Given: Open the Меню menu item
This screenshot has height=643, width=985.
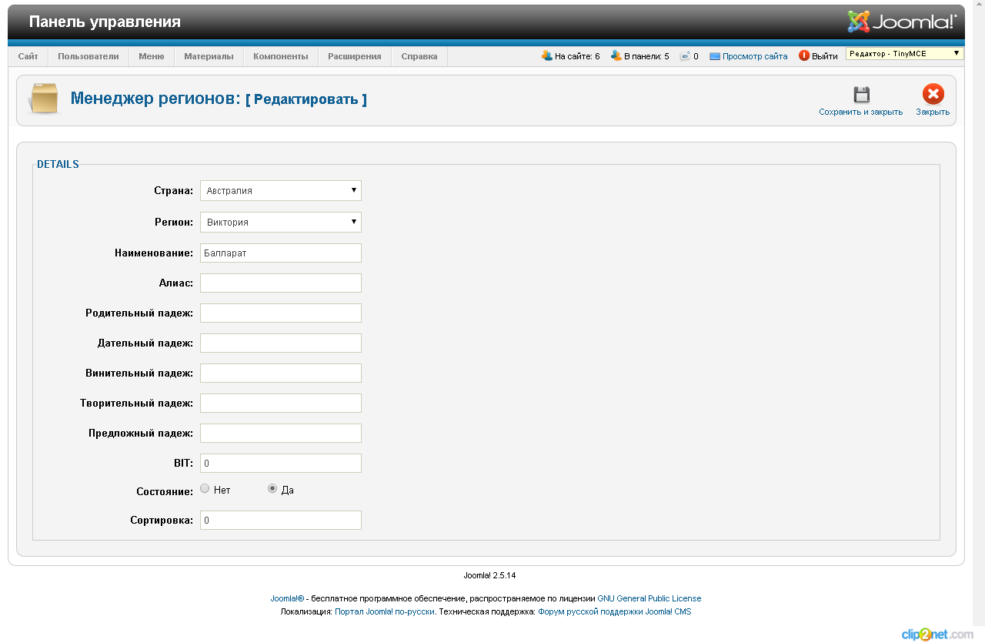Looking at the screenshot, I should pyautogui.click(x=152, y=56).
